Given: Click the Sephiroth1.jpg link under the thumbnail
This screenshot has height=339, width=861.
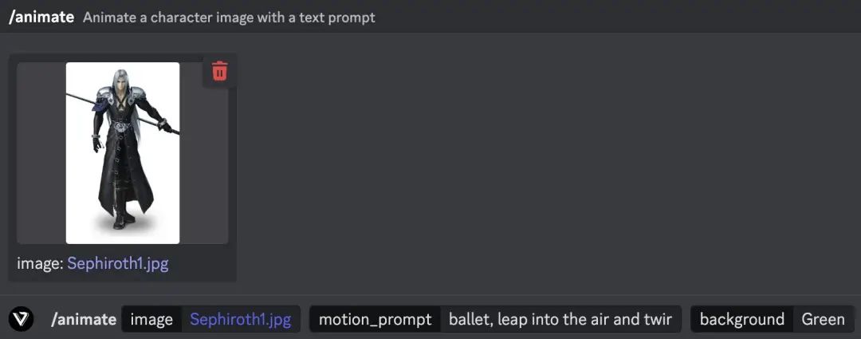Looking at the screenshot, I should [117, 263].
